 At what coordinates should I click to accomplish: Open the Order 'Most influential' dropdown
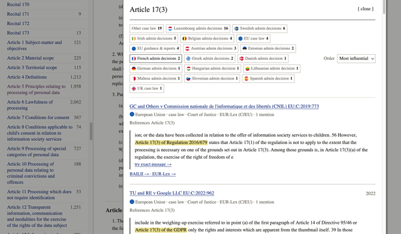click(356, 59)
